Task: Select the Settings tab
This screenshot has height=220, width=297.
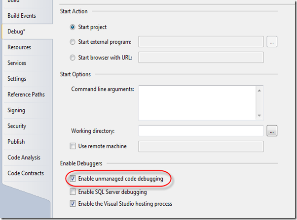Action: click(x=17, y=79)
